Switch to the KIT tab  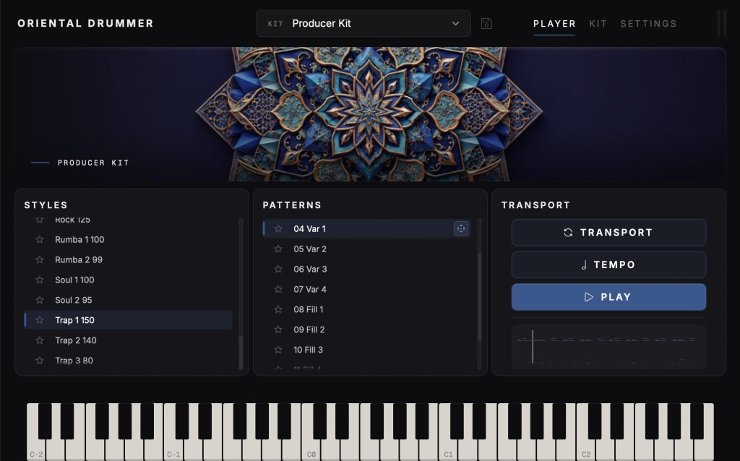pos(598,24)
